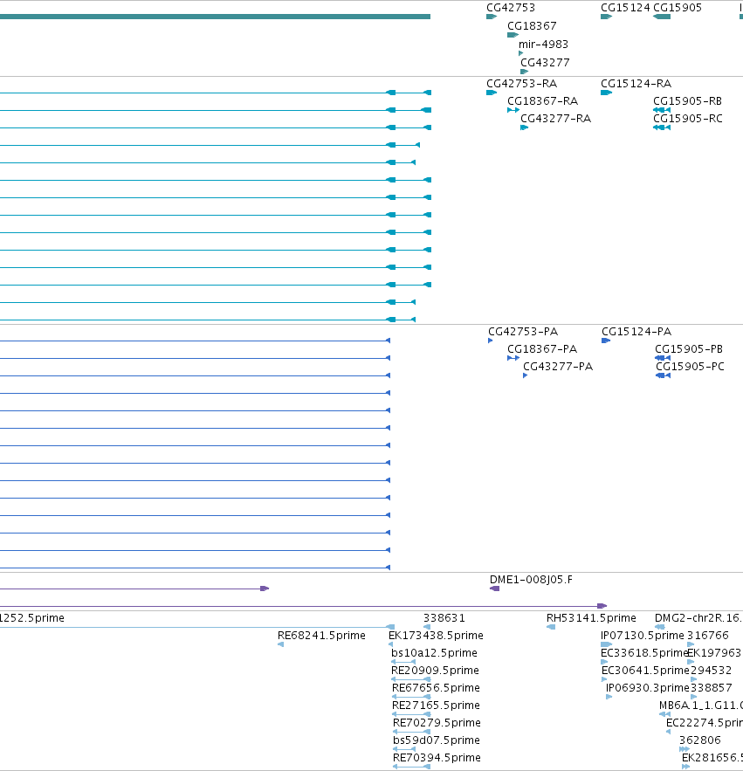Select the EK173438.5prime label

(436, 636)
